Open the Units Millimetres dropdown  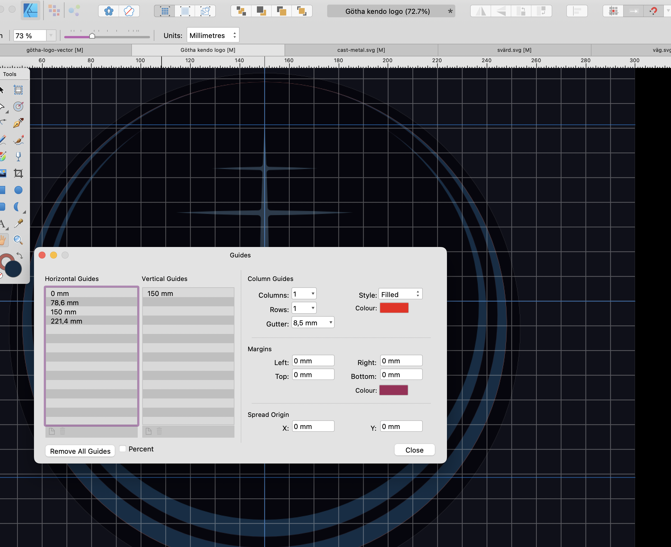[x=213, y=35]
